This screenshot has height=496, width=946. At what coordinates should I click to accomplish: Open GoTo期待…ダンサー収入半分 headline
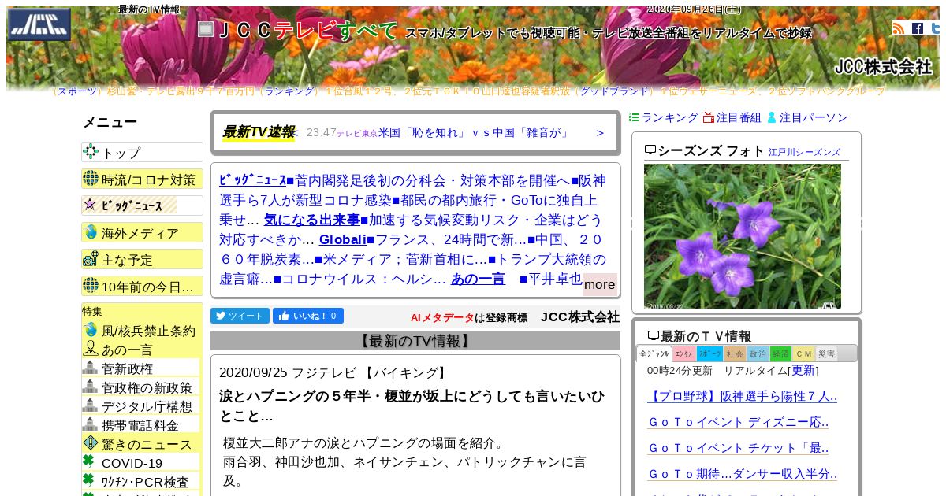(x=742, y=474)
